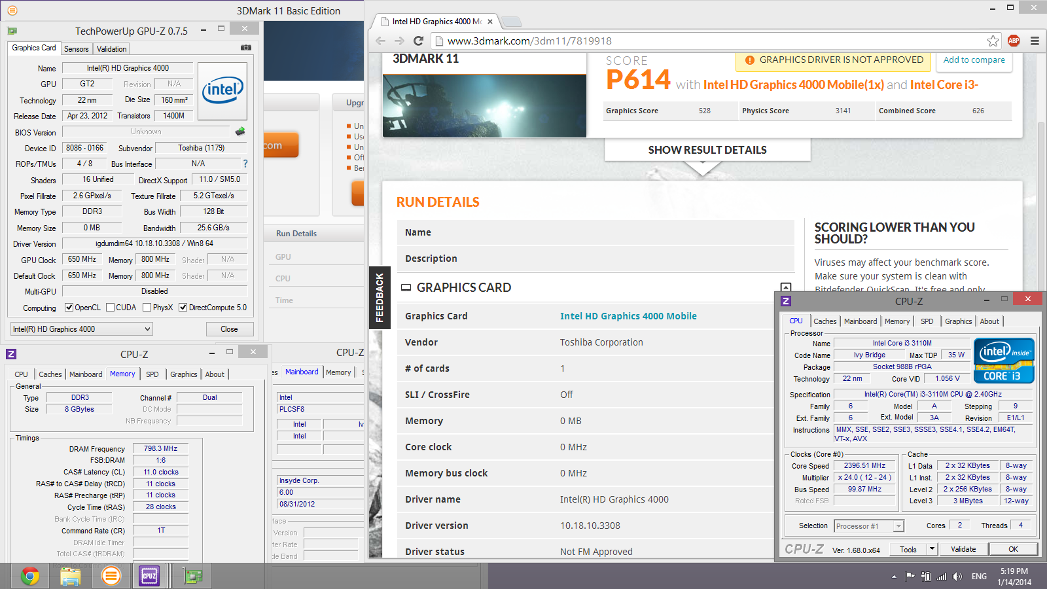1047x589 pixels.
Task: Click the Intel Core i3 badge in CPU-Z
Action: pos(1004,360)
